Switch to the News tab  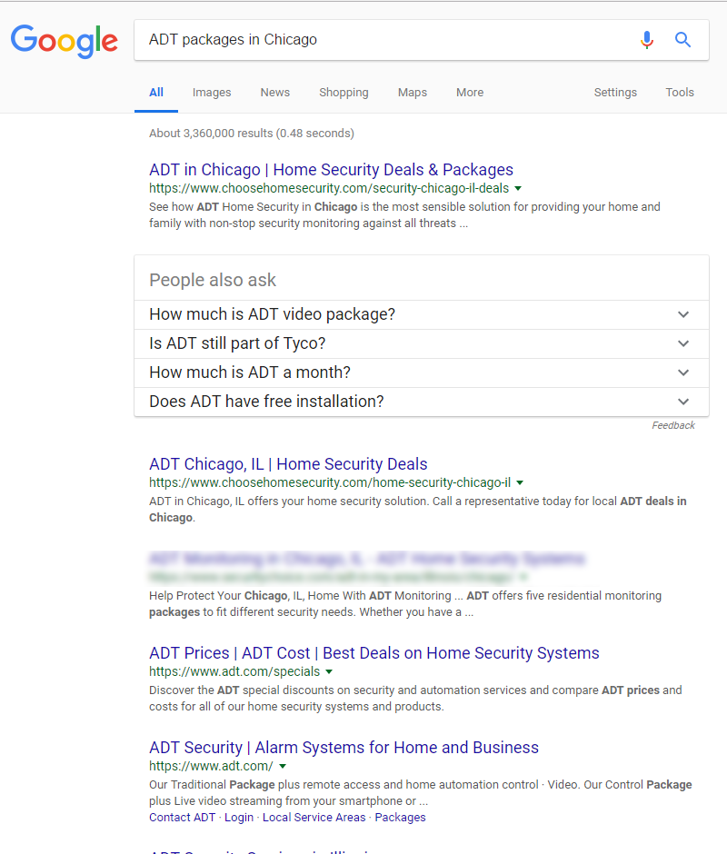click(274, 92)
